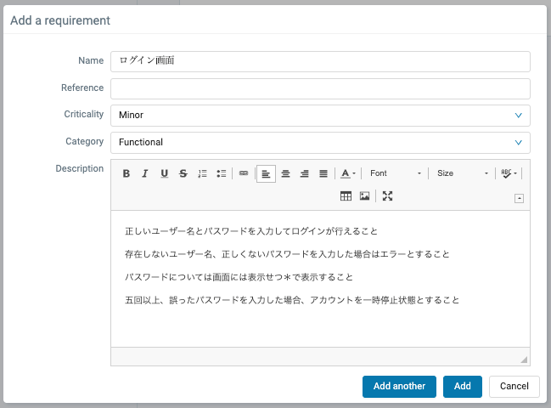
Task: Insert a hyperlink in the description
Action: (x=244, y=173)
